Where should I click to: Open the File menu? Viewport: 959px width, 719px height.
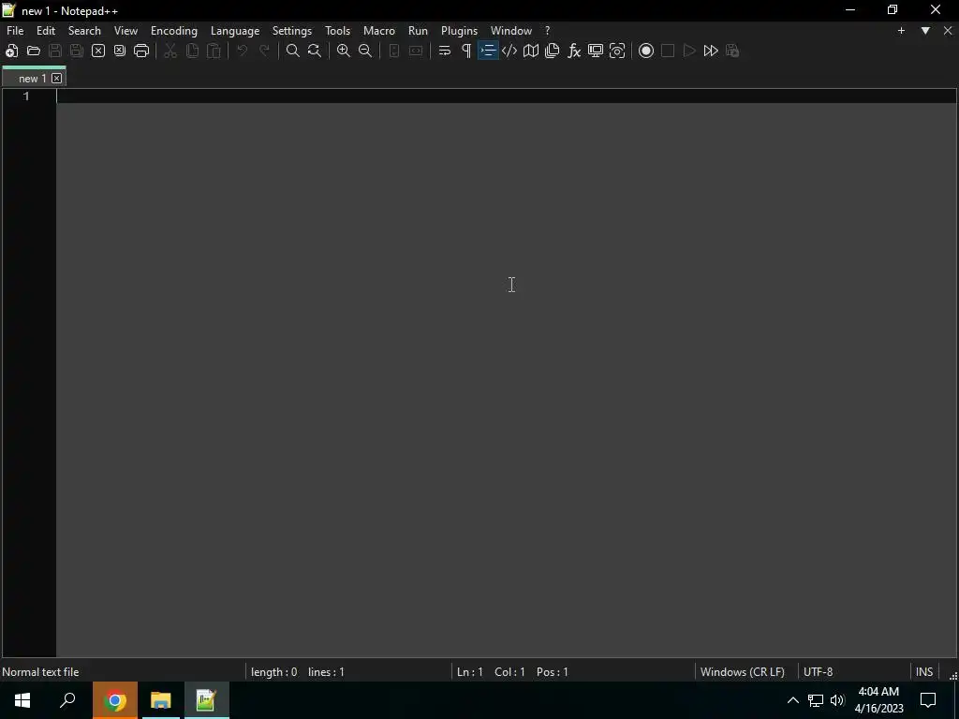pos(15,31)
